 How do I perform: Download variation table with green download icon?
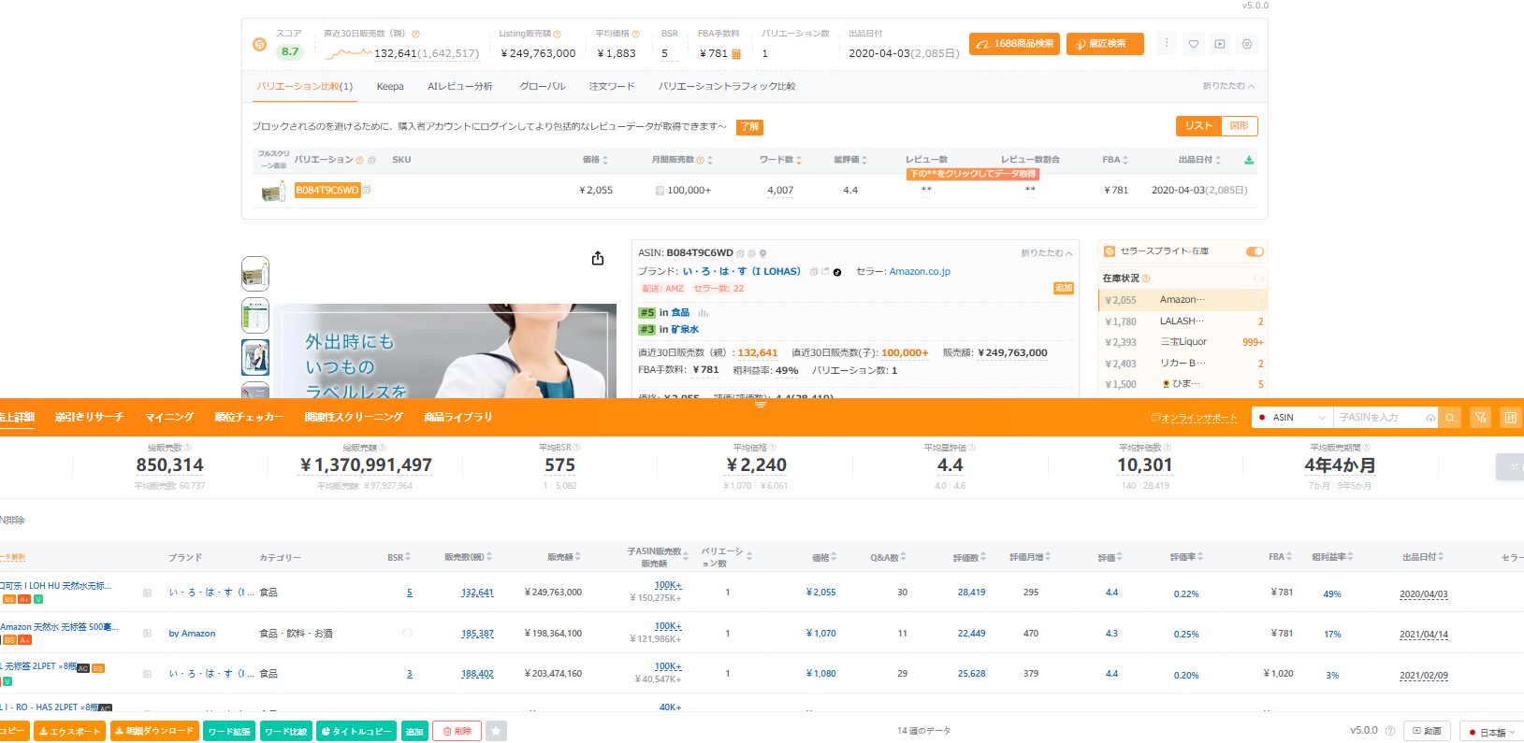tap(1249, 160)
